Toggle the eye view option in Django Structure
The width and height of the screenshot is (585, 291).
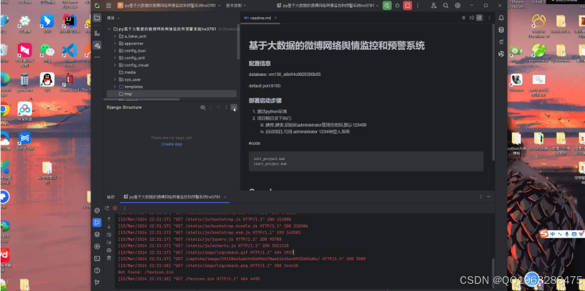[202, 107]
